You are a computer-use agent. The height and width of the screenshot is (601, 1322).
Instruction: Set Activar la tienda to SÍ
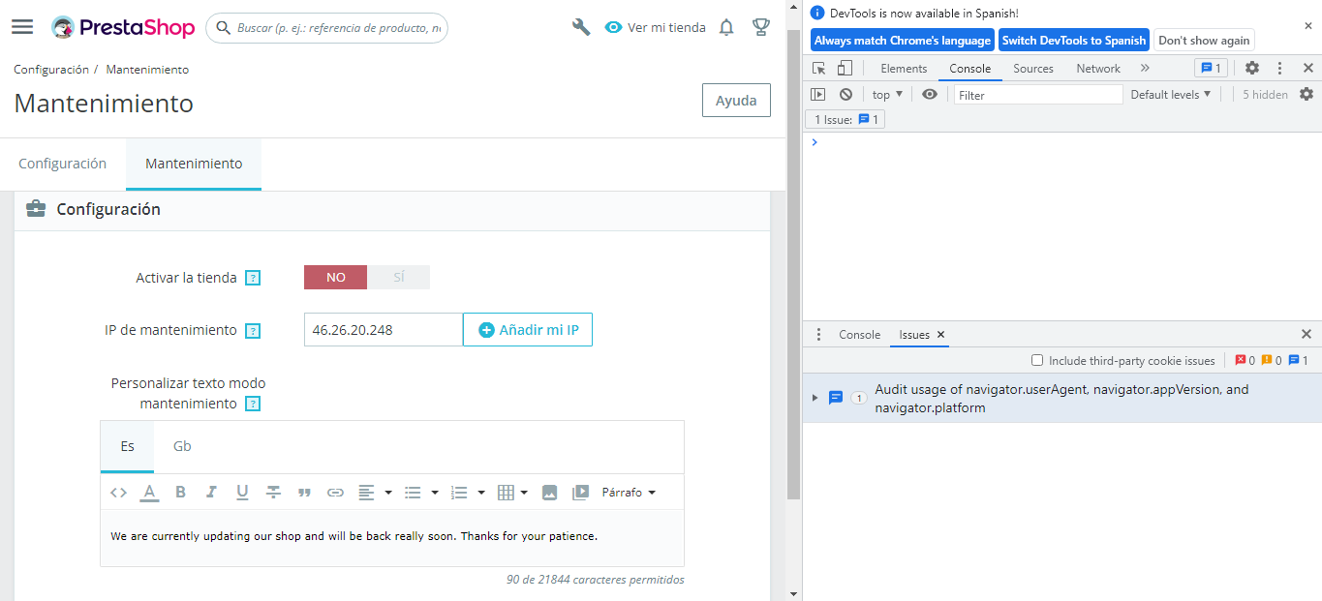coord(398,278)
